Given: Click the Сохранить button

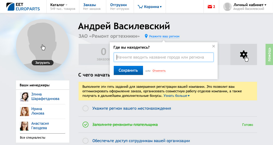Looking at the screenshot, I should (x=128, y=70).
